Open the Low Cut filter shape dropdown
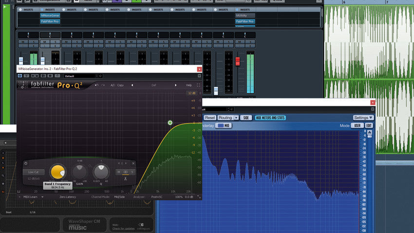Image resolution: width=414 pixels, height=233 pixels. point(34,172)
